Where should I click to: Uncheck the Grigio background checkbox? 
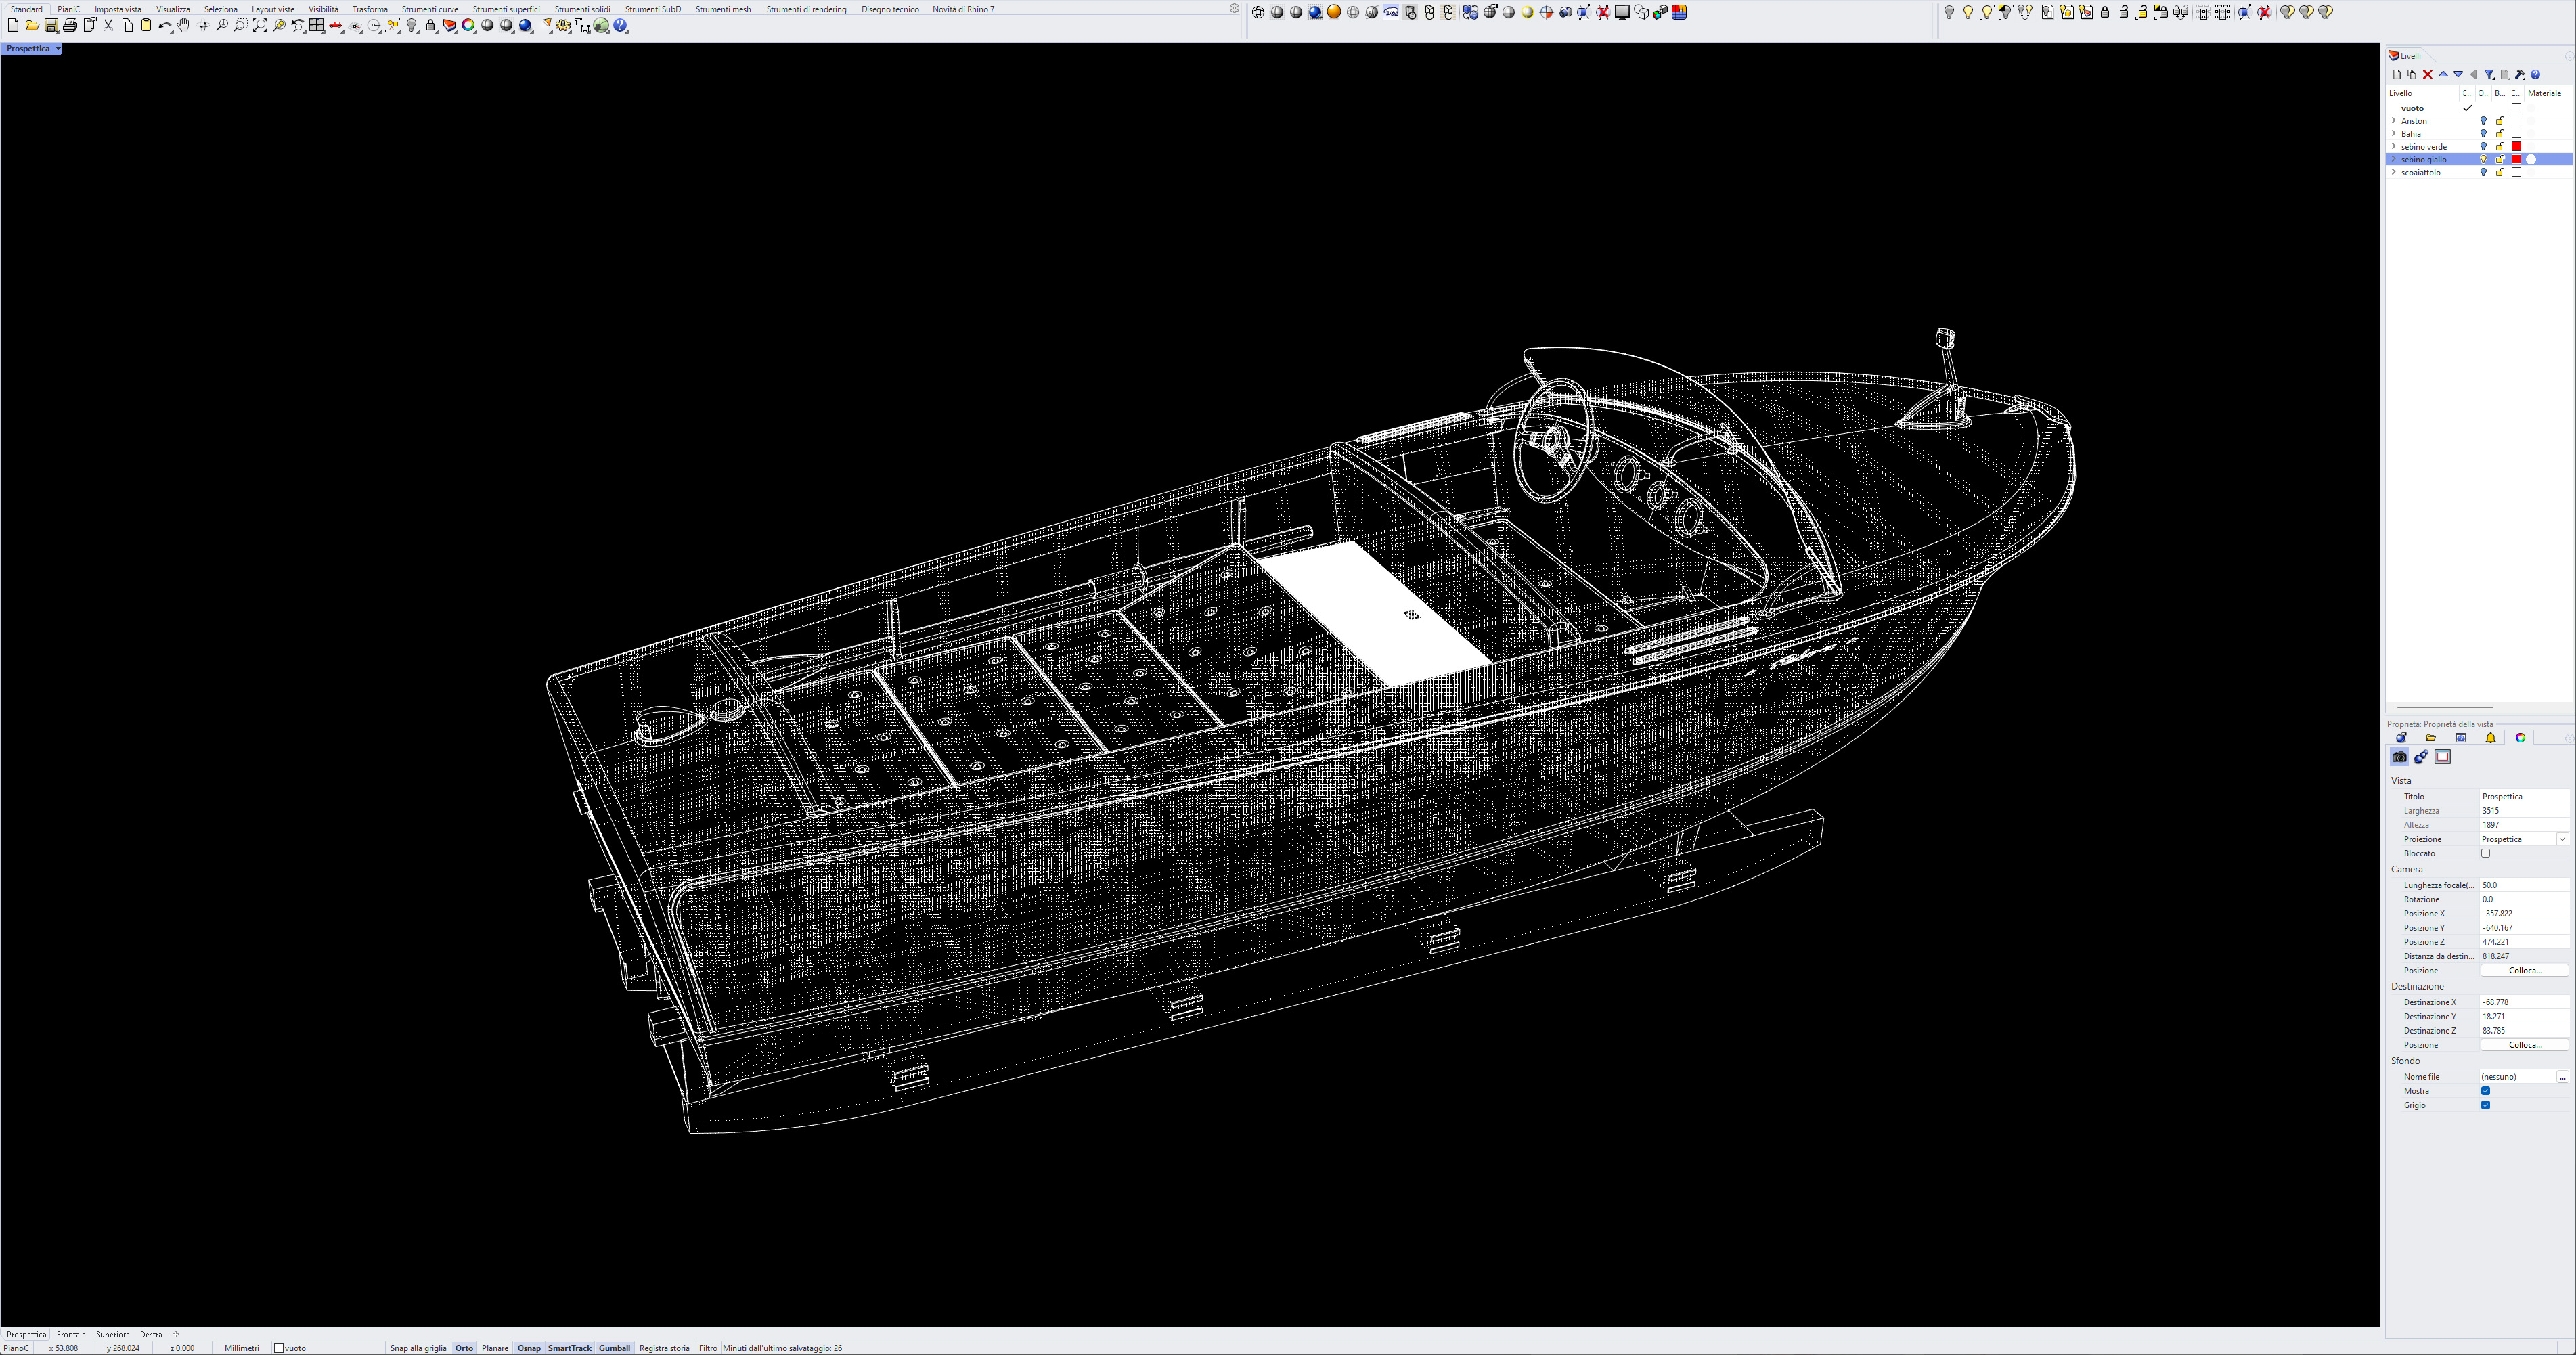(x=2485, y=1105)
